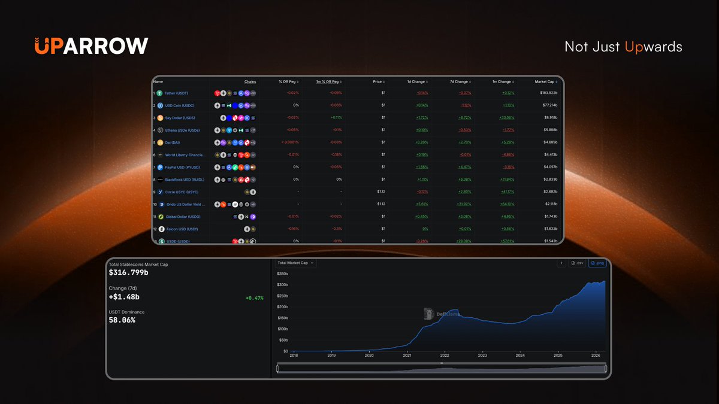Click the Sky Dollar (USDS) coin logo

[x=160, y=118]
